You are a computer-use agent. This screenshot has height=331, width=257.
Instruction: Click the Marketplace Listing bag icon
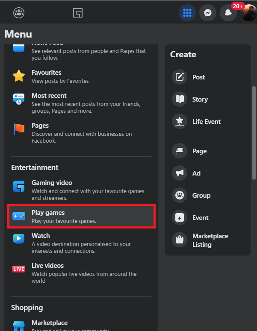click(180, 240)
